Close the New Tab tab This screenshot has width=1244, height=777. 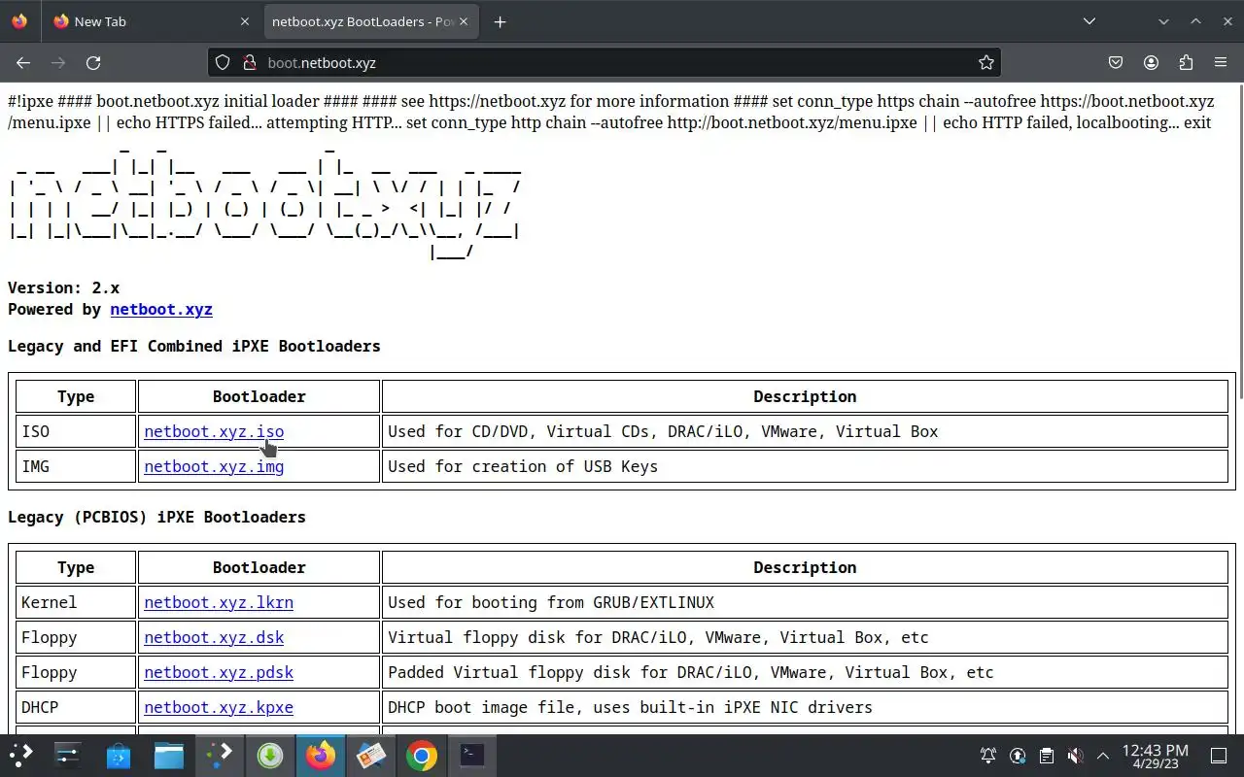coord(245,21)
